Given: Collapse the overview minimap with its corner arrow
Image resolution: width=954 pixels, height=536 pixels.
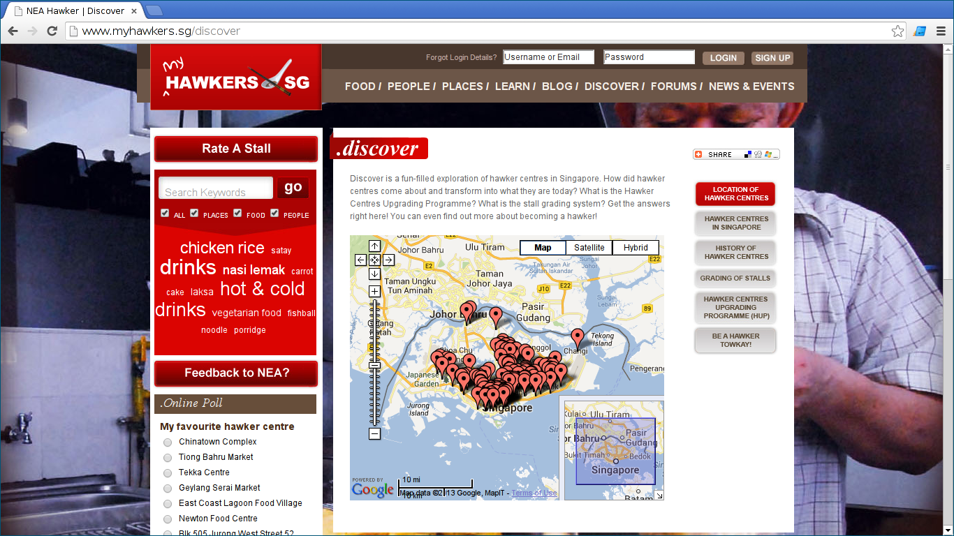Looking at the screenshot, I should click(659, 496).
